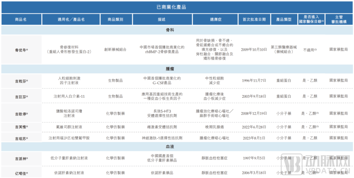Select the product name '吉坦苏'
The height and width of the screenshot is (178, 354).
point(21,138)
